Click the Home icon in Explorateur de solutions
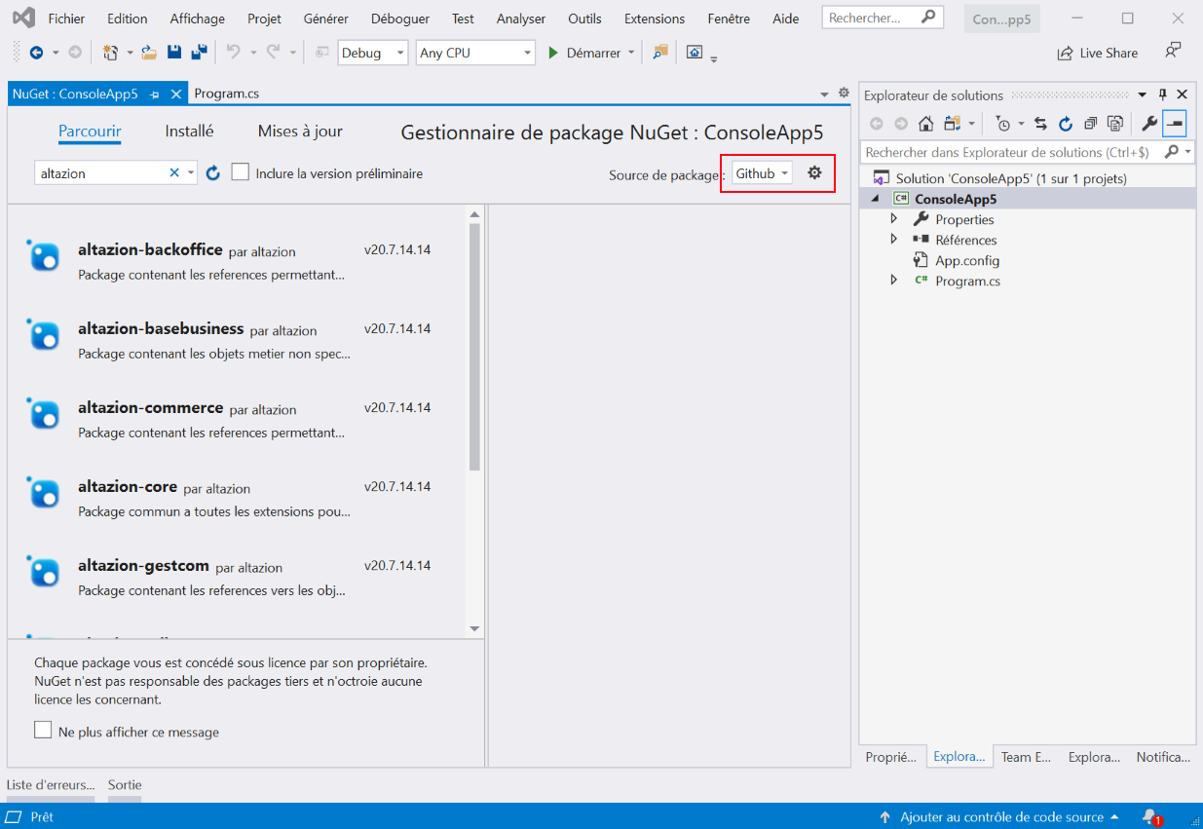1203x829 pixels. 926,123
